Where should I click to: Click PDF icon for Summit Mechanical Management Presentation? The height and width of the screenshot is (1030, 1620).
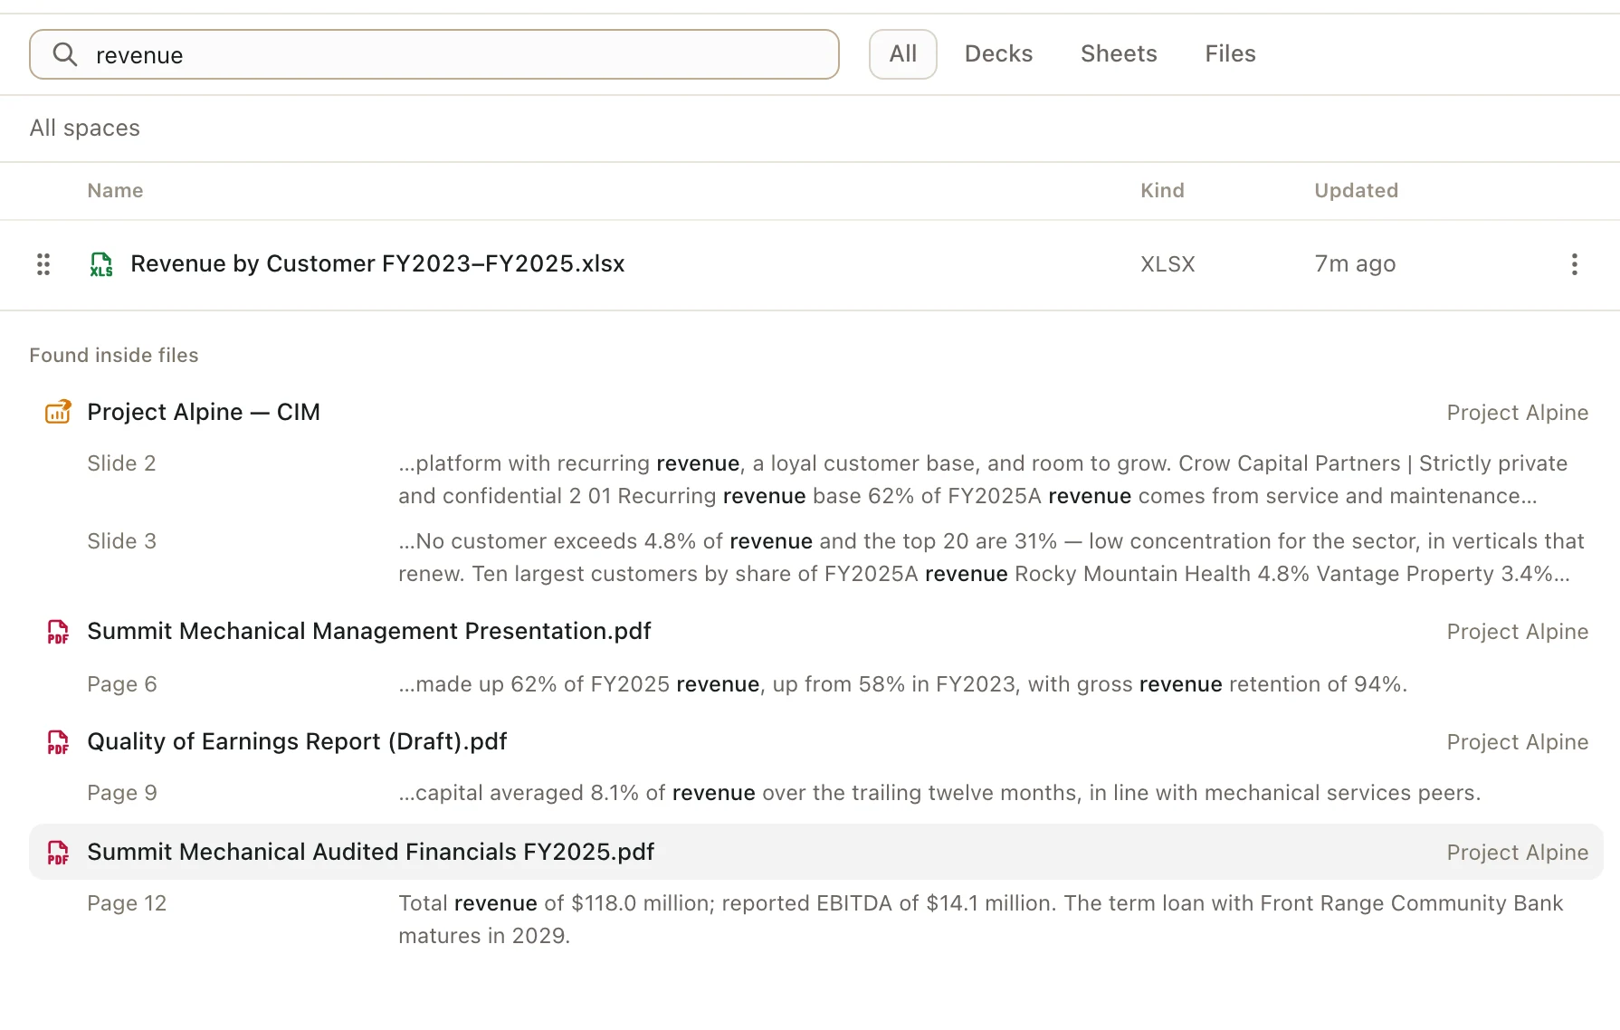[58, 632]
